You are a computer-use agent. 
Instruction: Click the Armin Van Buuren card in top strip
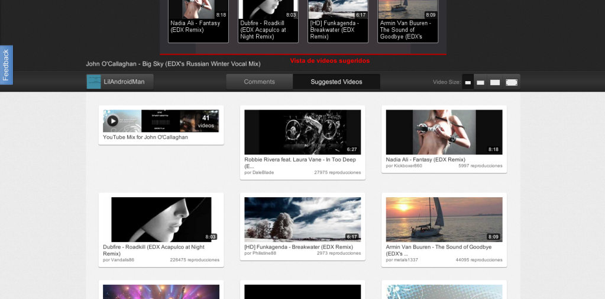pos(408,21)
